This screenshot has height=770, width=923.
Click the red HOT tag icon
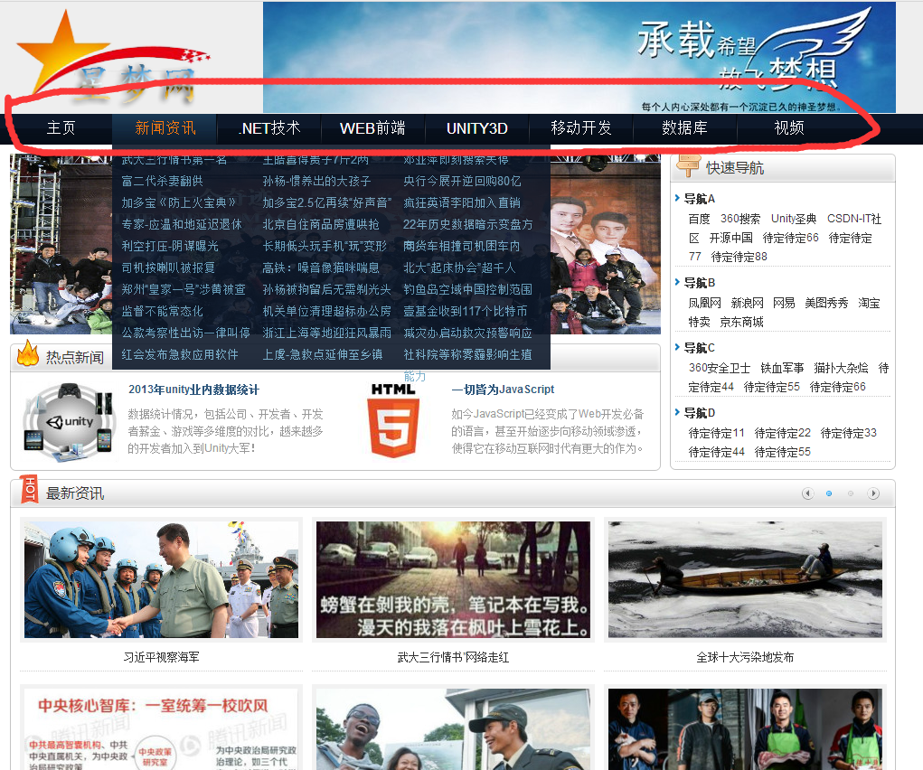tap(29, 489)
